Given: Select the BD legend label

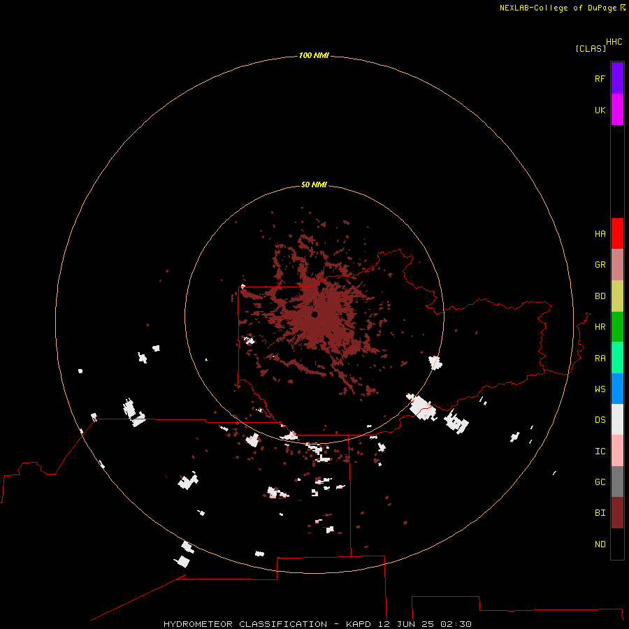Looking at the screenshot, I should click(x=600, y=296).
